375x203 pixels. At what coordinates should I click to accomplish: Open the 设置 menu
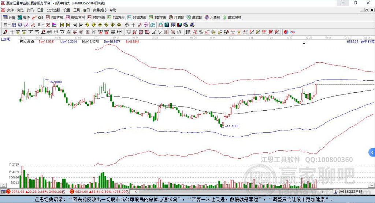point(67,10)
